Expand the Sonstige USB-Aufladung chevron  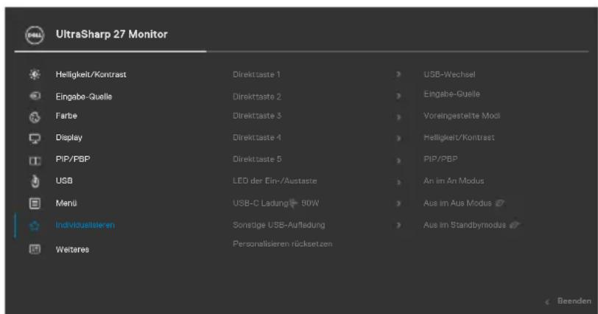398,225
